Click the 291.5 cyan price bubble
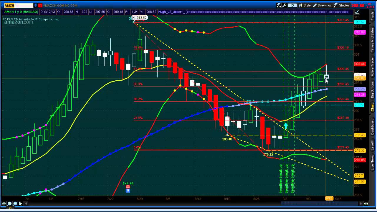377x212 pixels. [359, 105]
